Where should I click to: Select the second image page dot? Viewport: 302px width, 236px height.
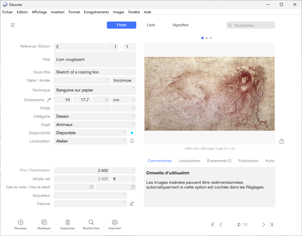coord(207,38)
